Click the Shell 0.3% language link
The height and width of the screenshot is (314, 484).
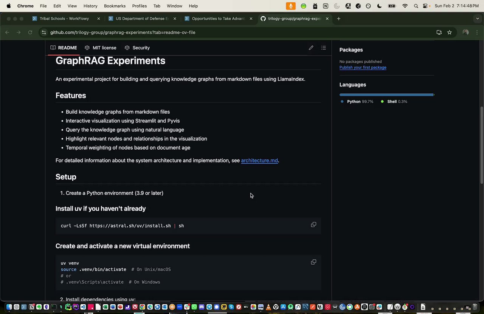pos(394,102)
